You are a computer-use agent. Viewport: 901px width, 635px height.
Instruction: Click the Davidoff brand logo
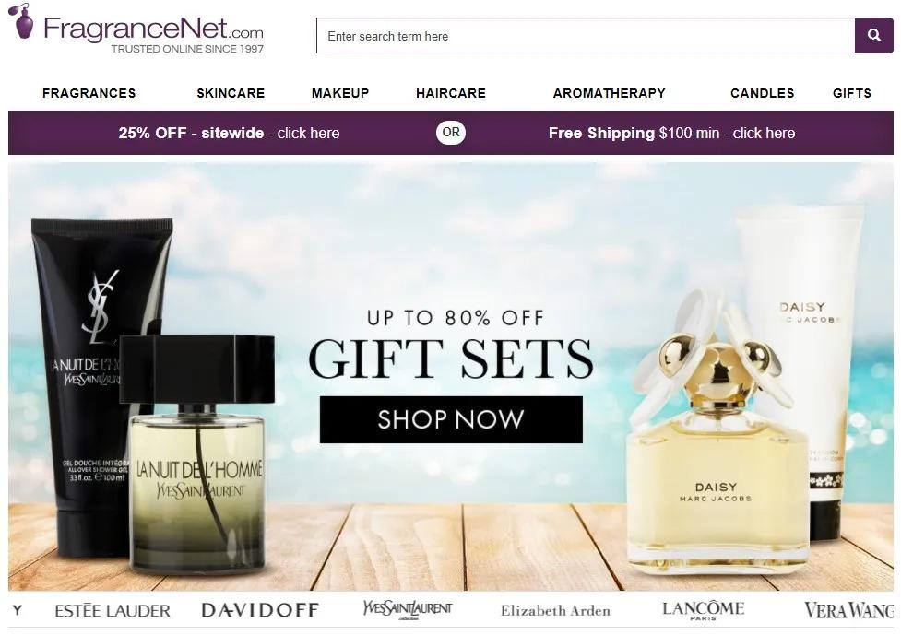(260, 610)
